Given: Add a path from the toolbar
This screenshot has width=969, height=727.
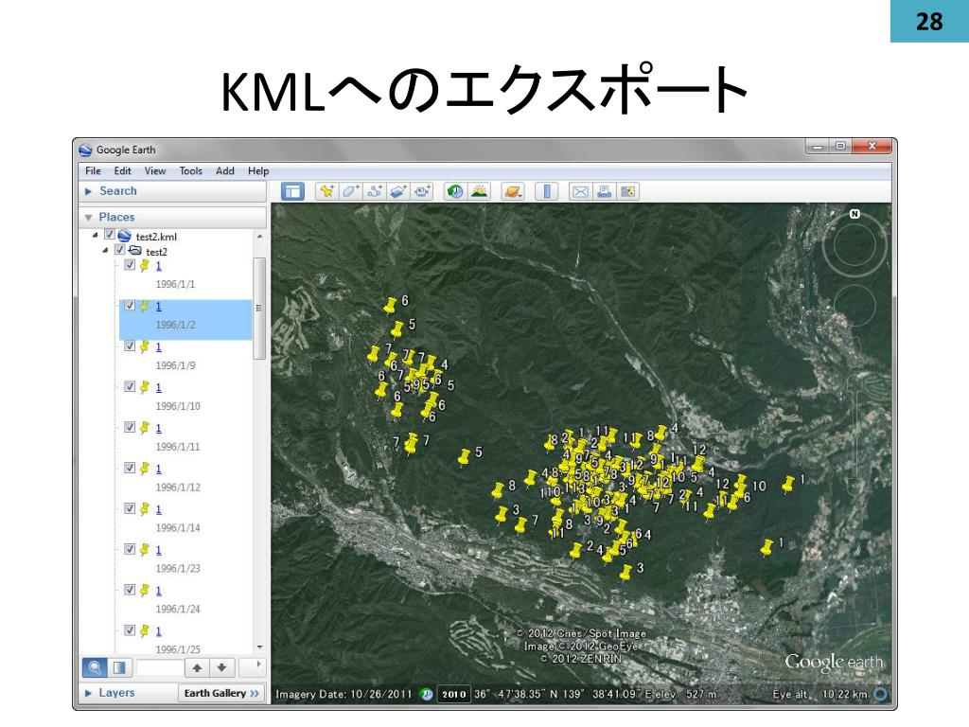Looking at the screenshot, I should click(375, 191).
